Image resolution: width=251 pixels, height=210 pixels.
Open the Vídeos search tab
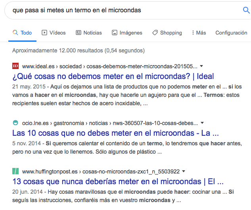[x=54, y=33]
